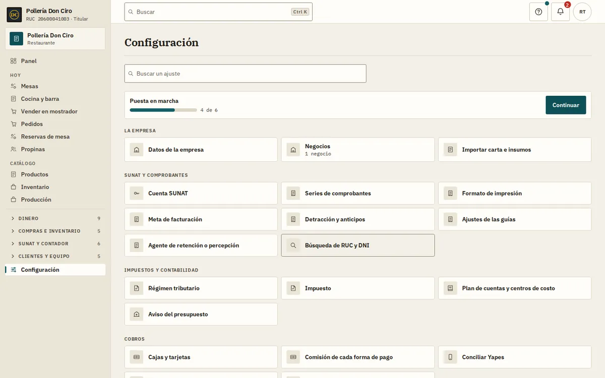
Task: Click the Ctrl K shortcut badge
Action: pyautogui.click(x=300, y=12)
